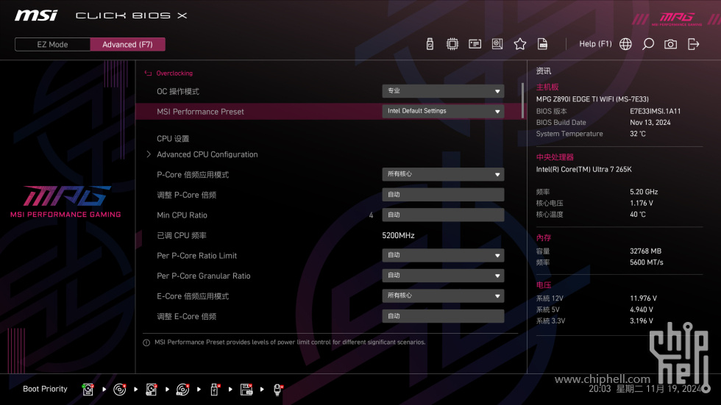Open the hardware monitor fan icon
Screen dimensions: 721x405
pyautogui.click(x=497, y=44)
